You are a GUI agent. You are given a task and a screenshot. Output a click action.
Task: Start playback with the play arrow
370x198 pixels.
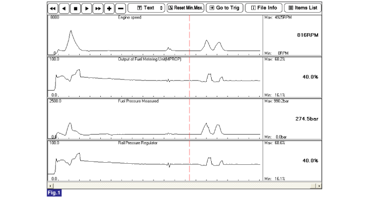pyautogui.click(x=87, y=8)
